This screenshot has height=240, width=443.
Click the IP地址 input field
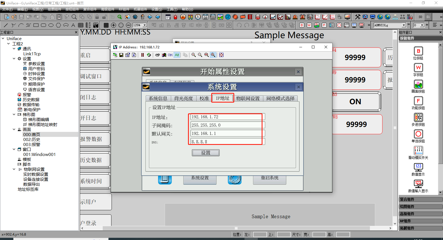(x=228, y=117)
